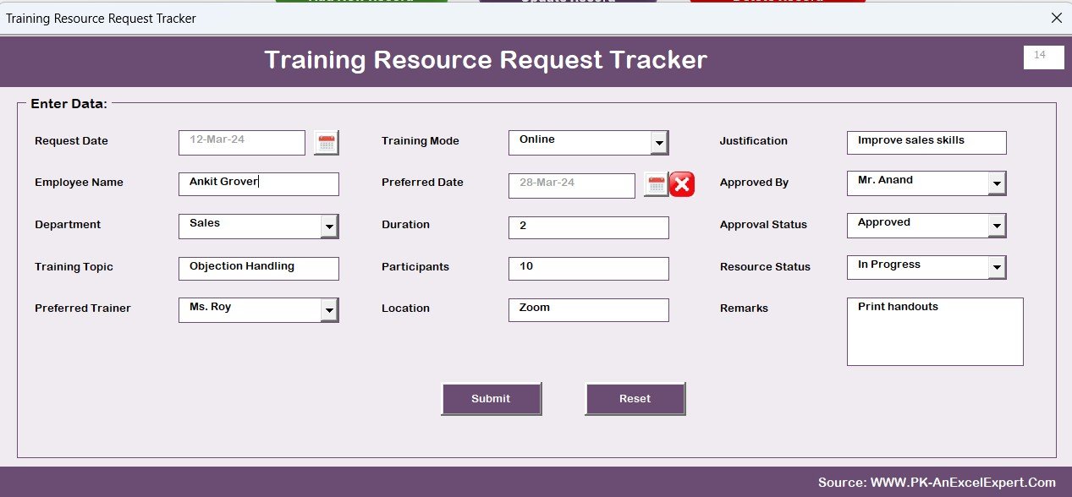Screen dimensions: 1072x497
Task: Click the Preferred Date field showing 28-Mar-24
Action: [572, 186]
